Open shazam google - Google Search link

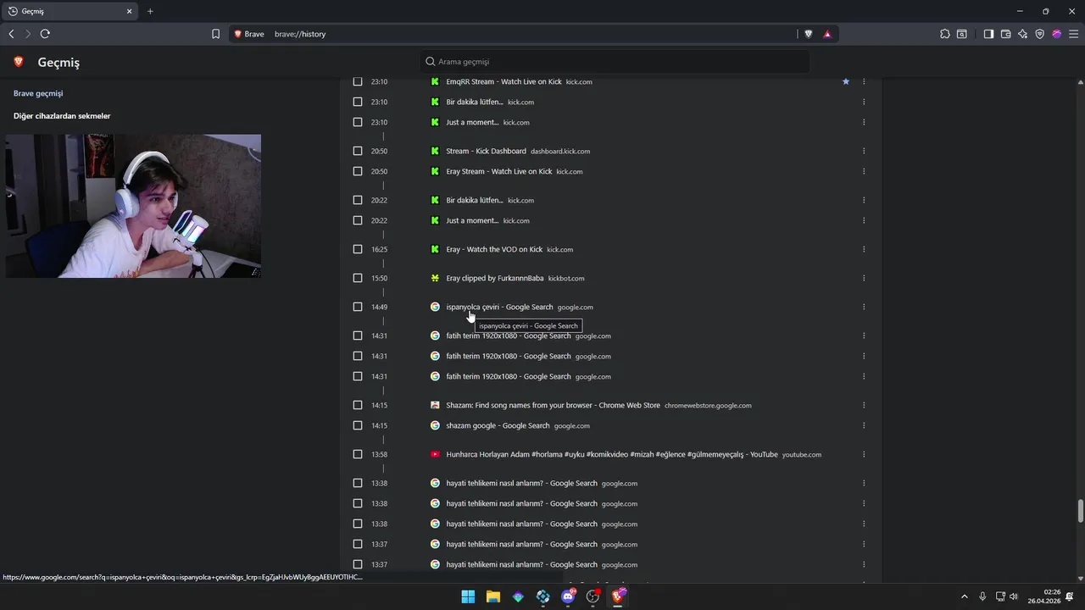498,425
